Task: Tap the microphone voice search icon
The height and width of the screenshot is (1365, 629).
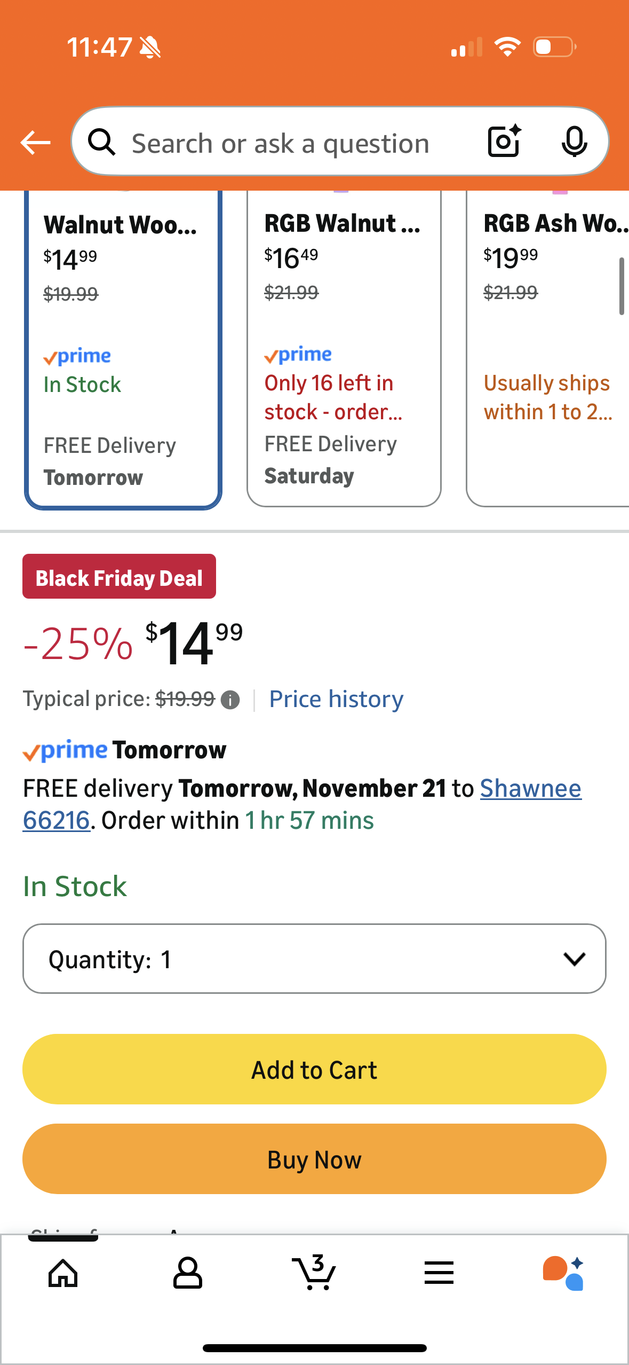Action: (574, 142)
